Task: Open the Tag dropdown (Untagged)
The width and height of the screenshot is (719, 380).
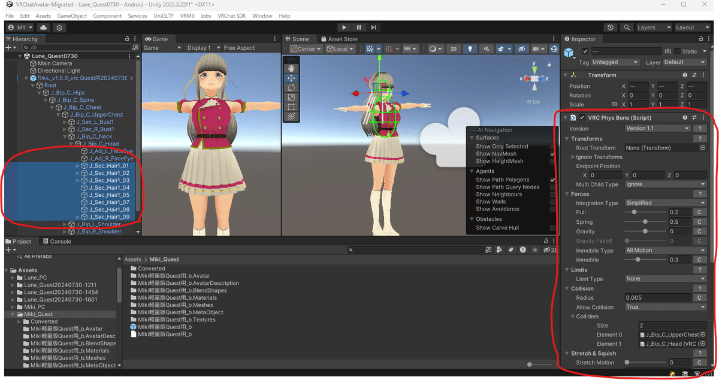Action: 615,62
